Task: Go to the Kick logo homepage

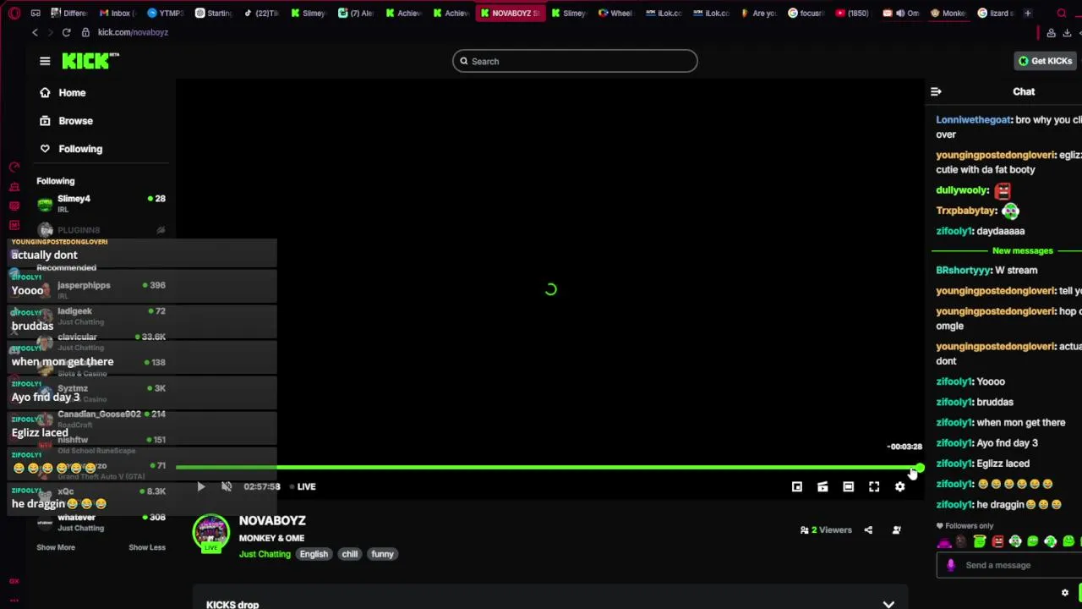Action: 90,61
